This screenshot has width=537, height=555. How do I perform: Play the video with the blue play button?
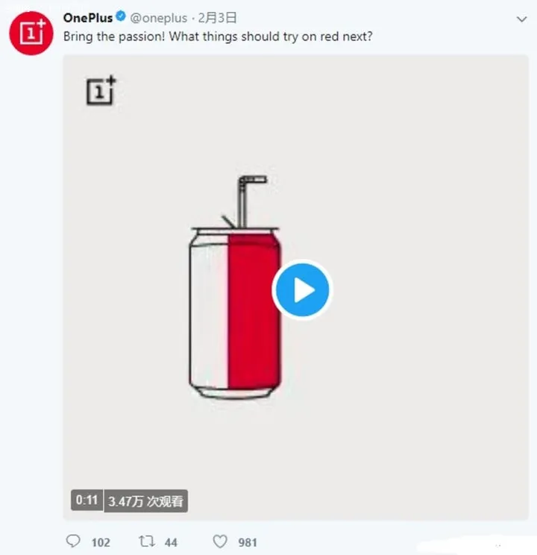click(x=301, y=290)
